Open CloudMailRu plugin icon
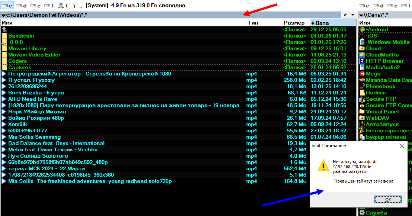This screenshot has height=216, width=412. point(362,55)
